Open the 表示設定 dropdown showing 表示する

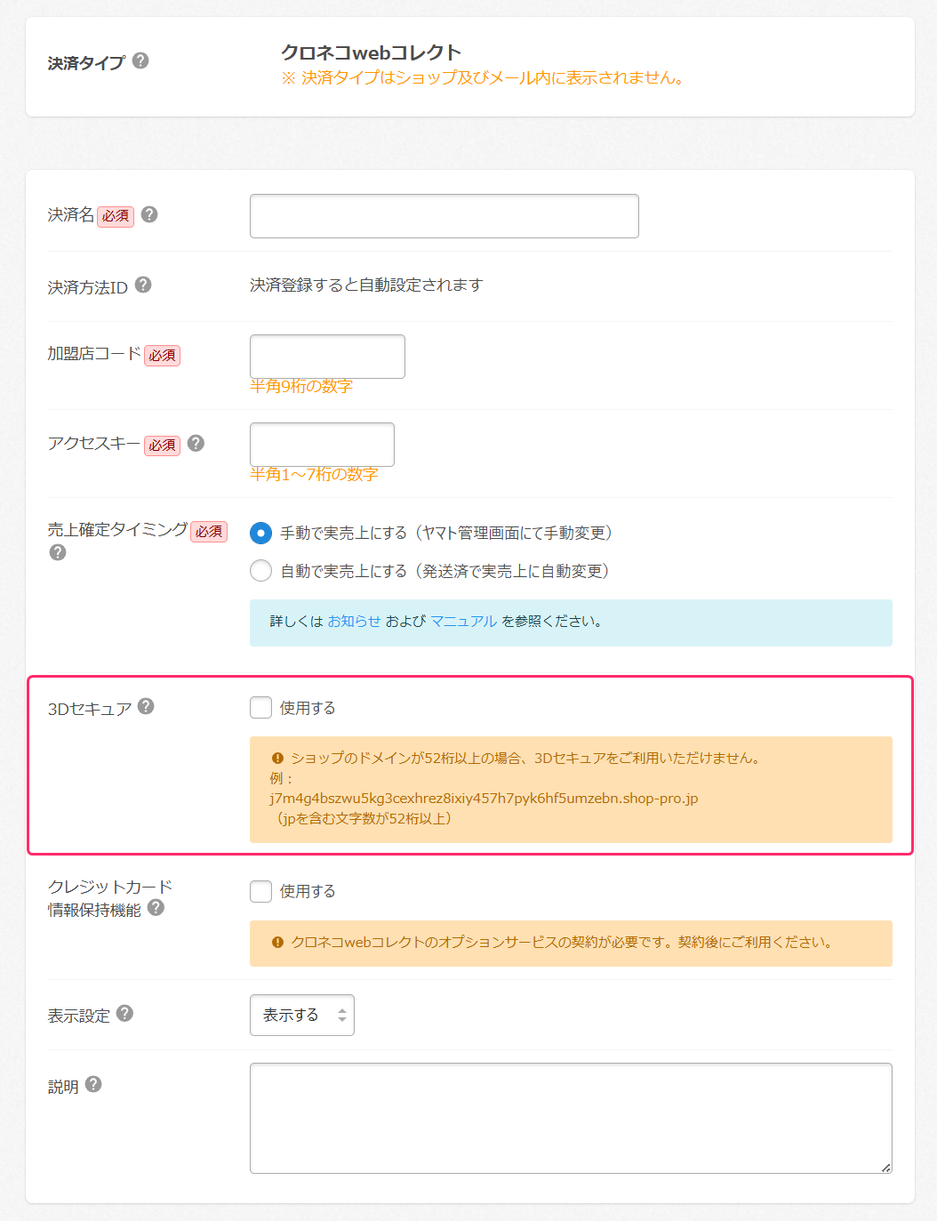pos(302,1015)
